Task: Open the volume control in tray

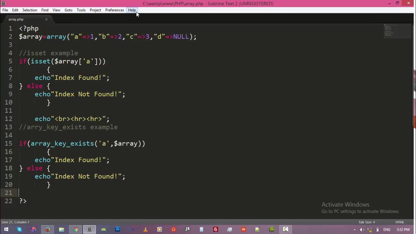Action: point(362,230)
